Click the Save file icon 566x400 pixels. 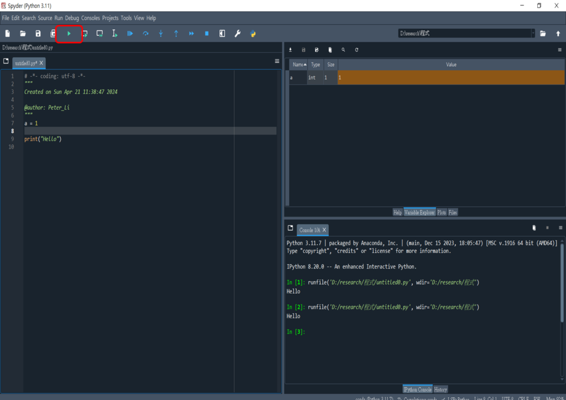pyautogui.click(x=38, y=34)
